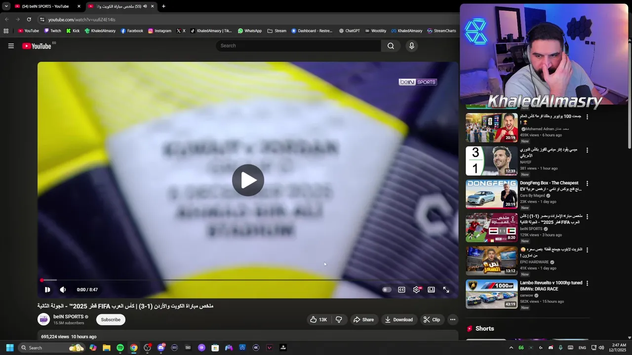Seek on the video progress bar

[247, 280]
